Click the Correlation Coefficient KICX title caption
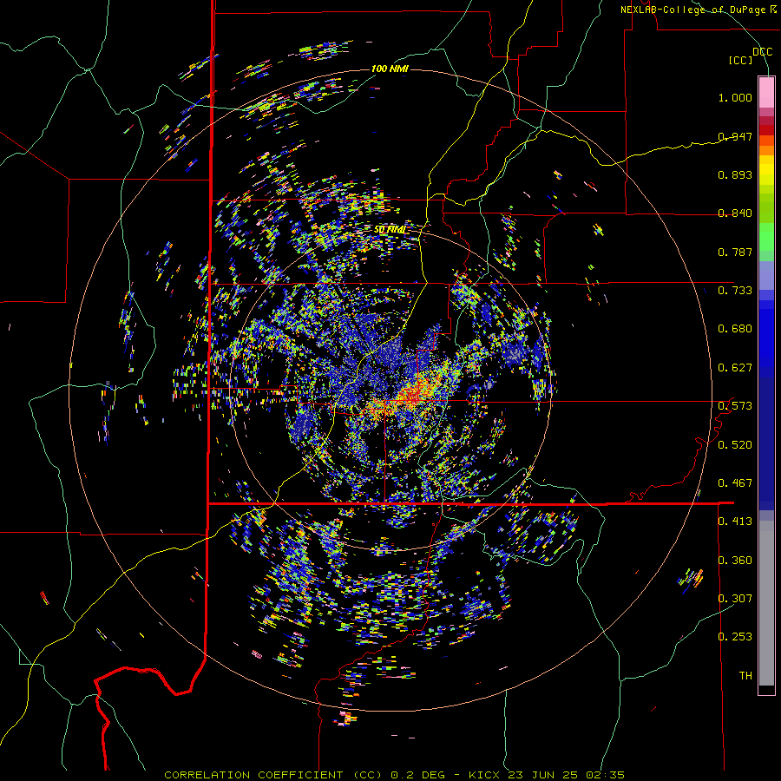This screenshot has height=781, width=781. click(x=394, y=775)
